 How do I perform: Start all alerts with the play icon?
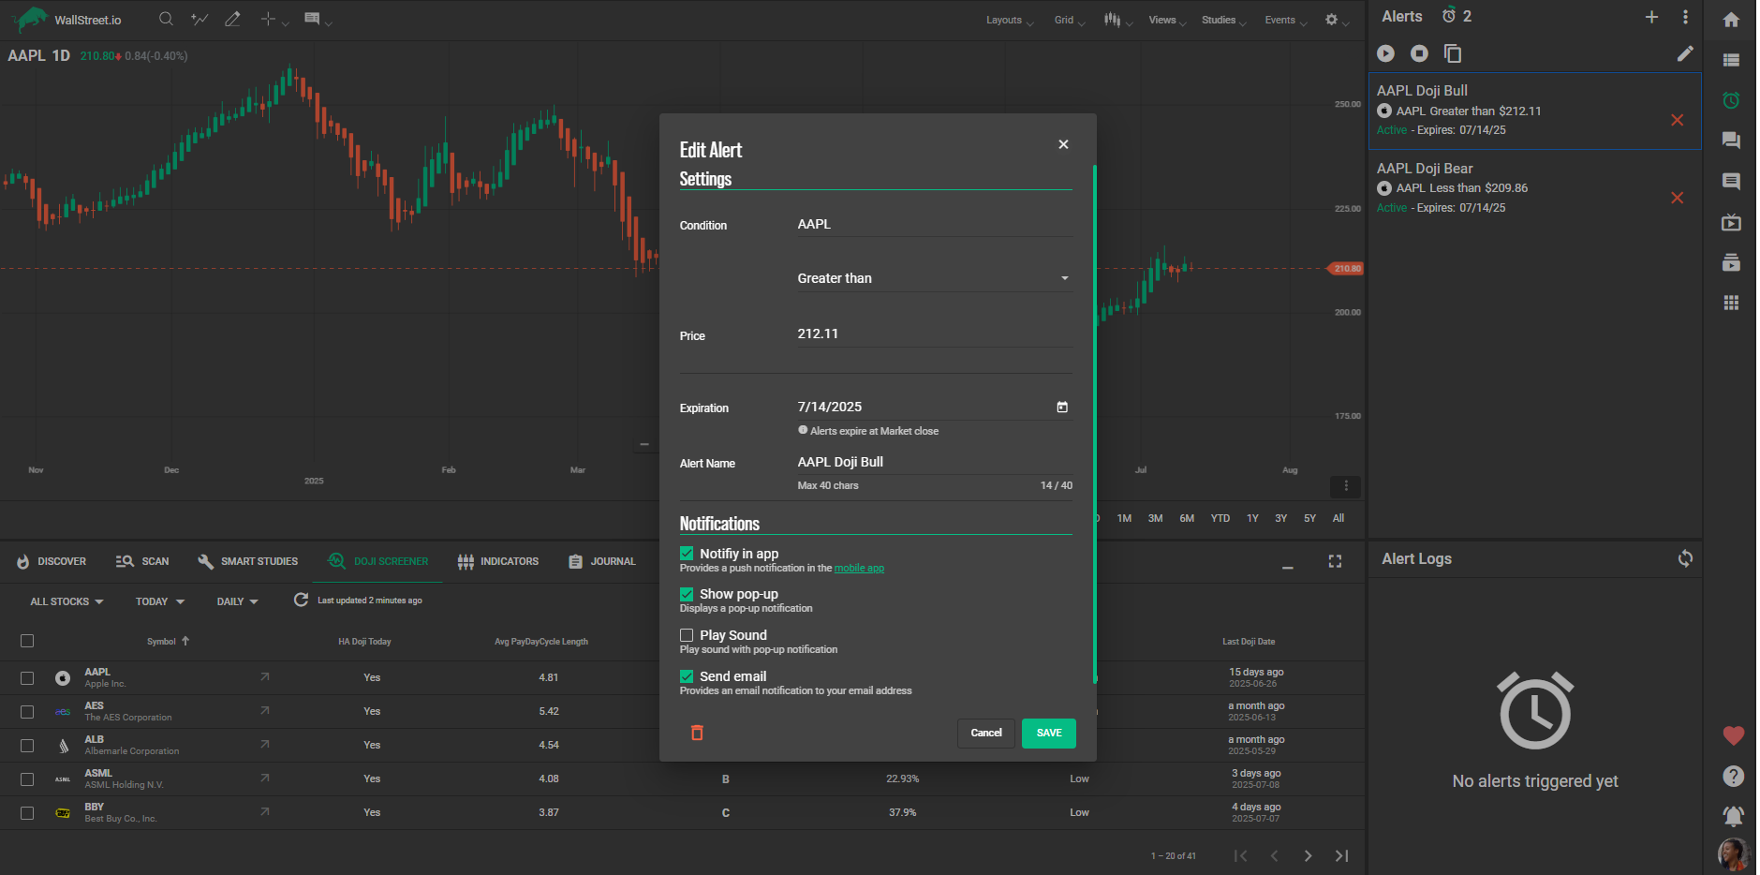(x=1385, y=53)
